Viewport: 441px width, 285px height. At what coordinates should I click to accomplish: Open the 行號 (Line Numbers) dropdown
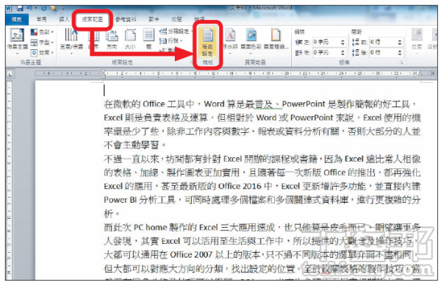click(171, 41)
